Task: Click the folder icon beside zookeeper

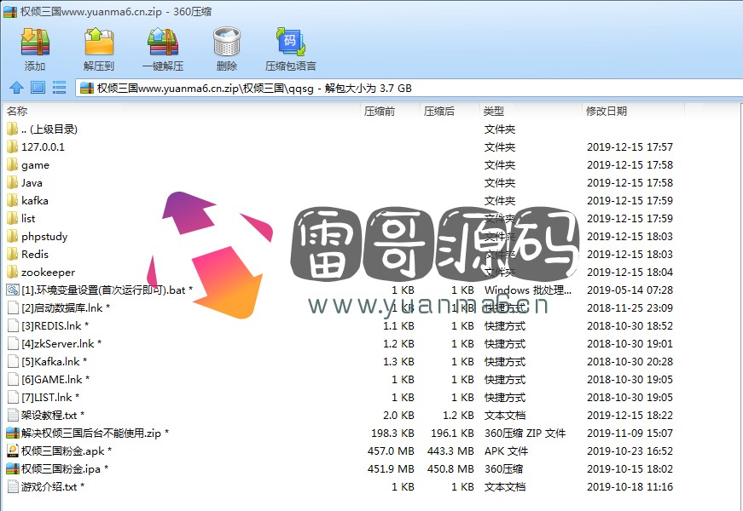Action: [x=12, y=272]
